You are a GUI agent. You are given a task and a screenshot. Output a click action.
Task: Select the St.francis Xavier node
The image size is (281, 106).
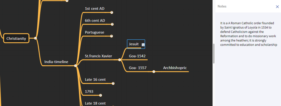pyautogui.click(x=99, y=56)
